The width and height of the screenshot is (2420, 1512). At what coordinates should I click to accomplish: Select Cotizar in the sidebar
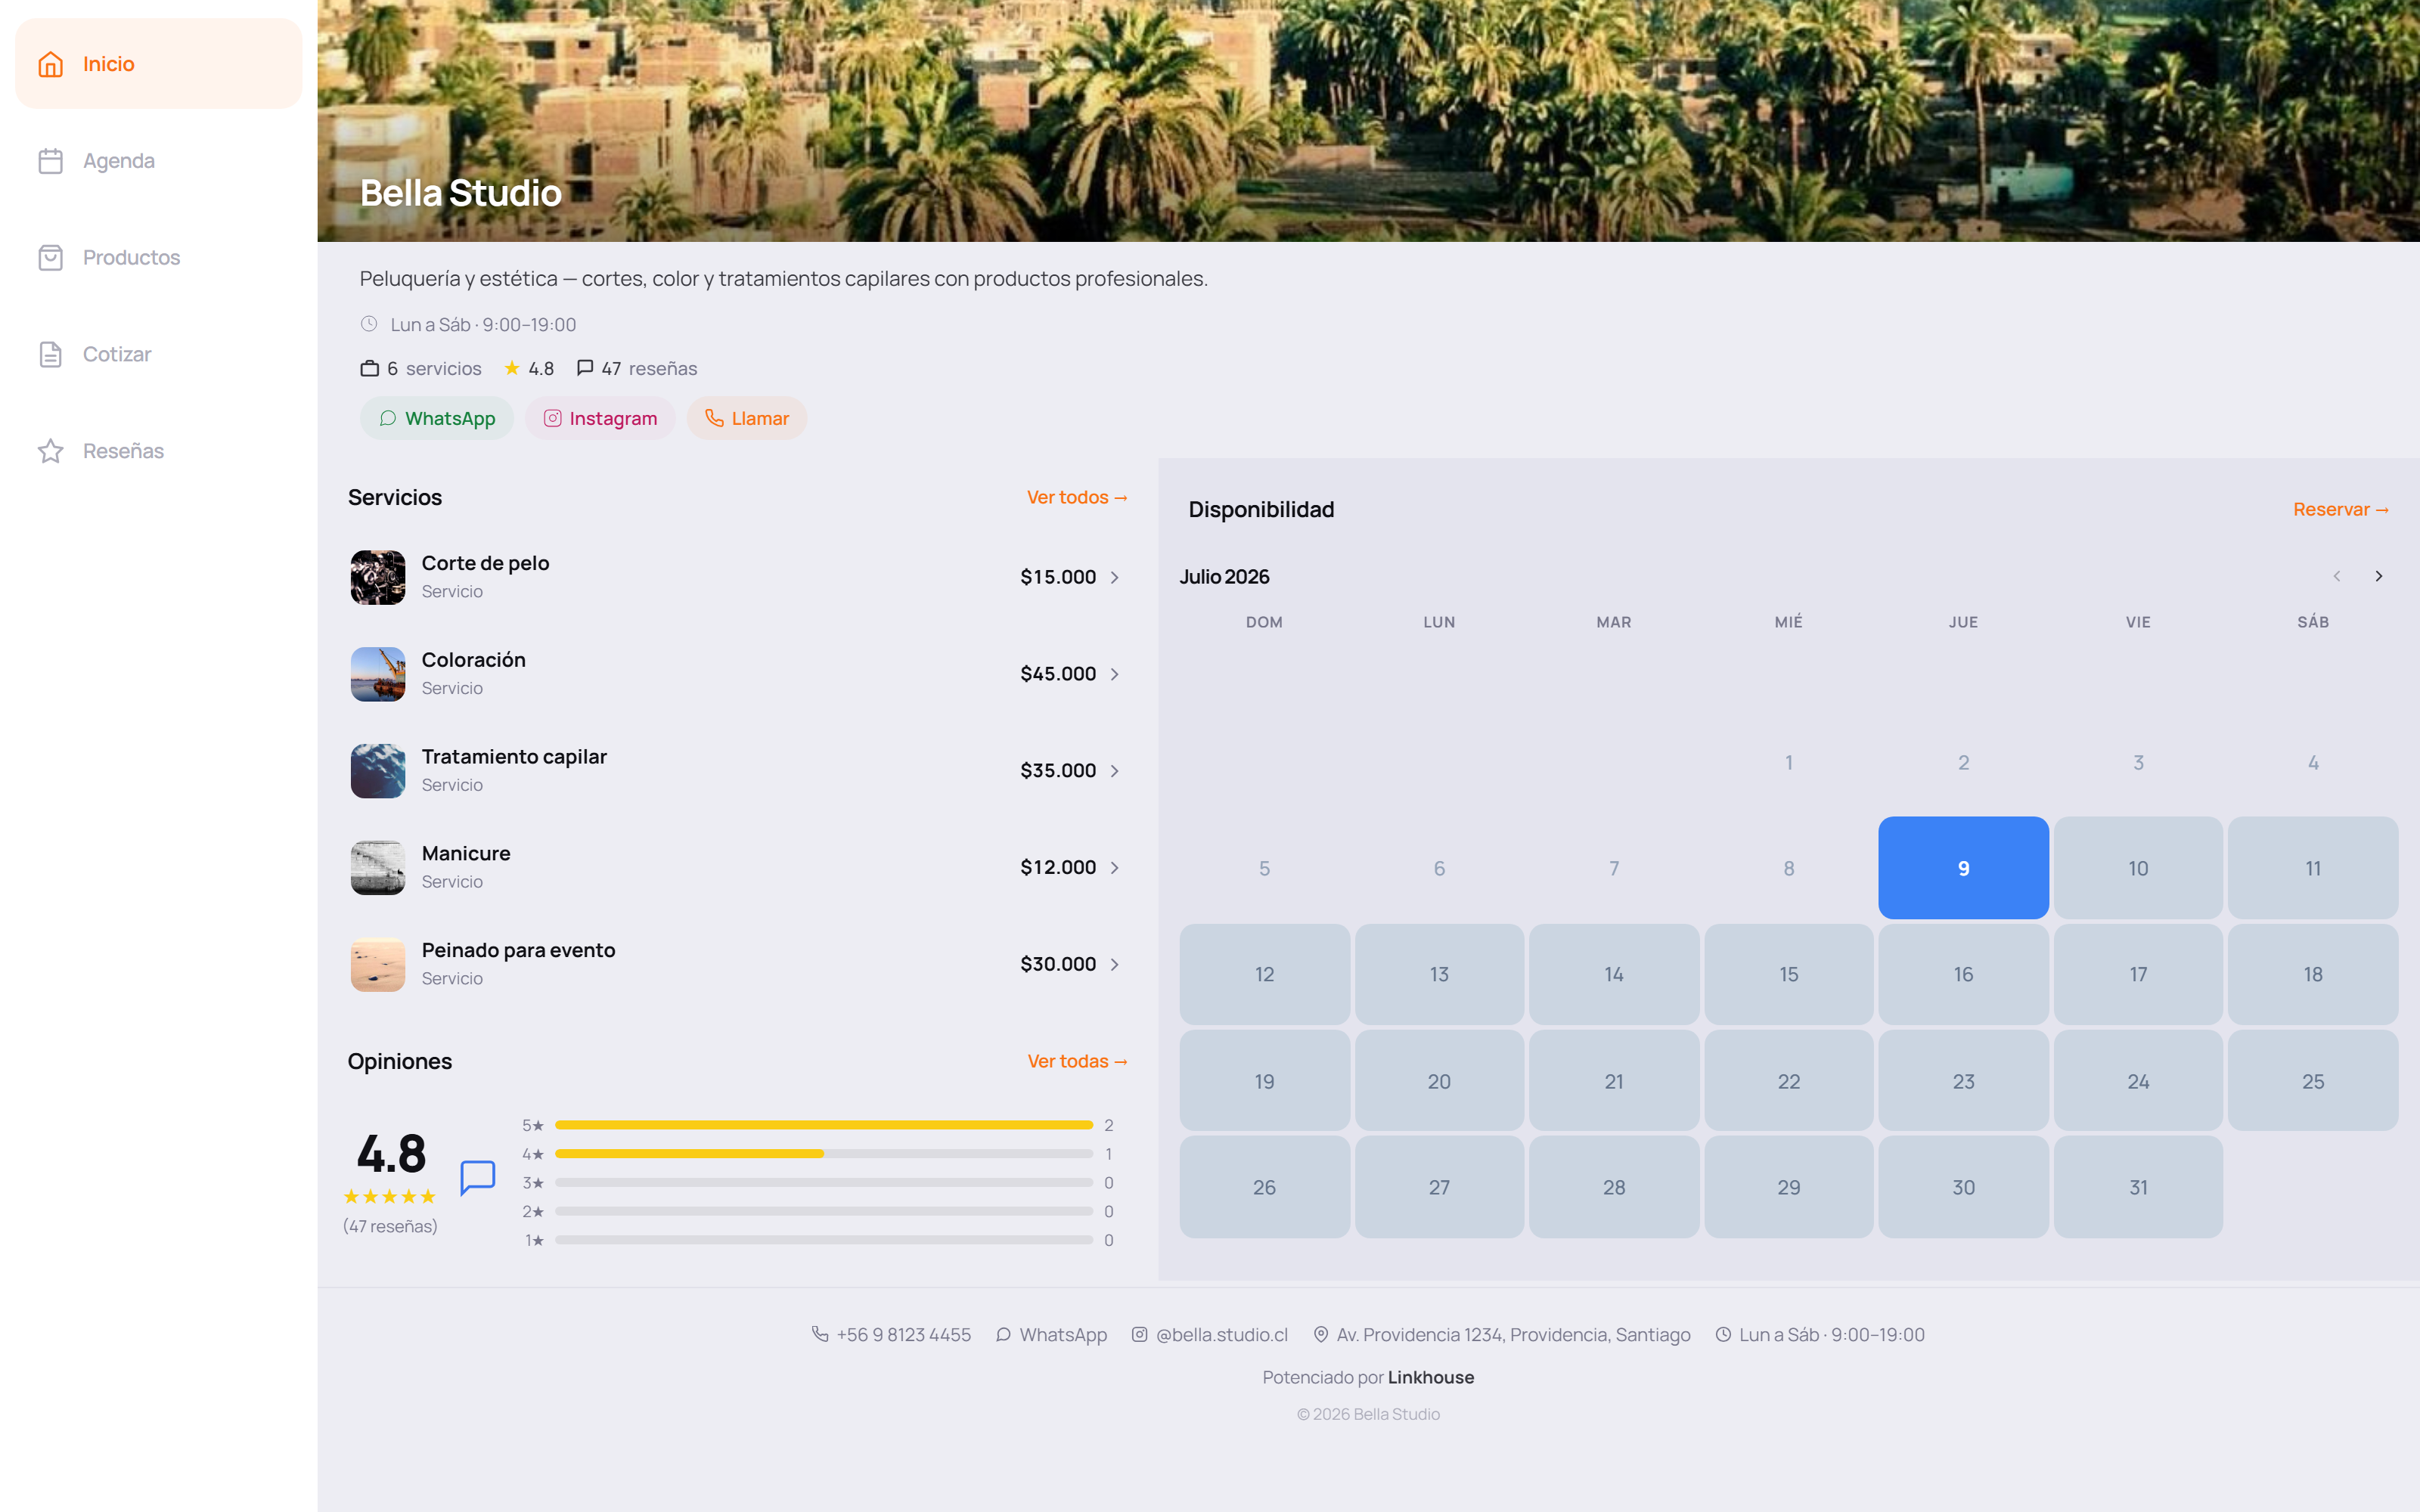(158, 355)
